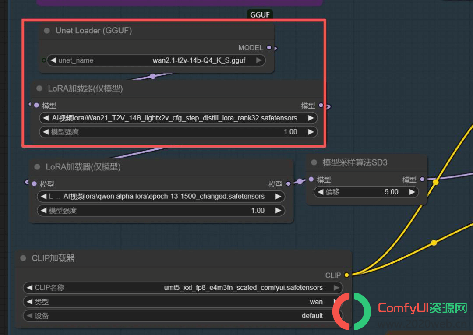Open CLIP名称 dropdown umt5_xxl_fp8 file
Screen dimensions: 473x335
point(183,288)
